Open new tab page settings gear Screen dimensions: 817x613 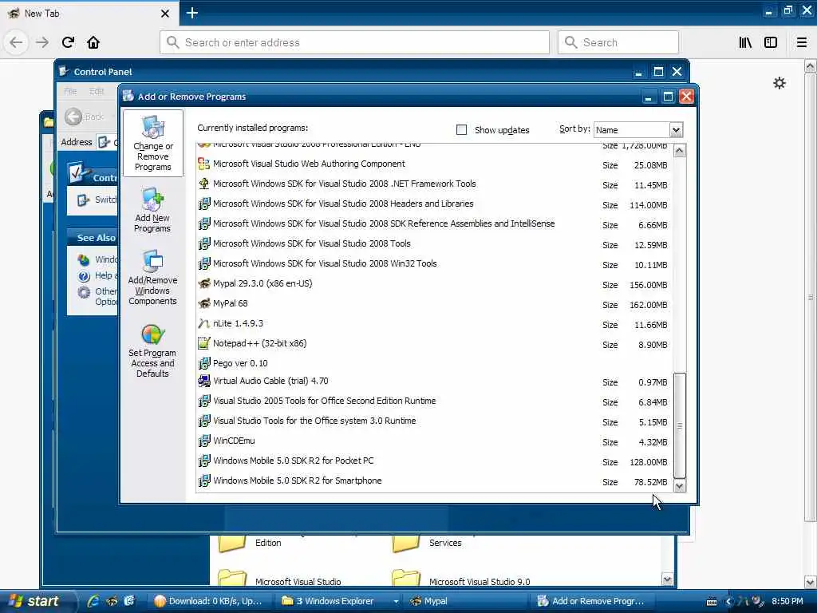(779, 83)
